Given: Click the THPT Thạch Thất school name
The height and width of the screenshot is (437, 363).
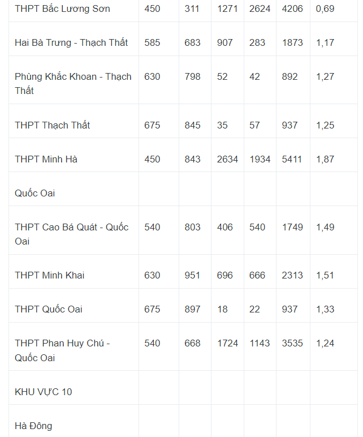Looking at the screenshot, I should (x=53, y=125).
